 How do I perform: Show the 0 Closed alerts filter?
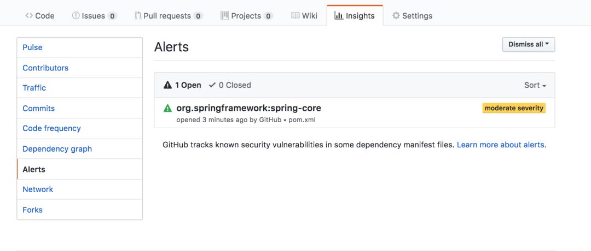coord(230,85)
